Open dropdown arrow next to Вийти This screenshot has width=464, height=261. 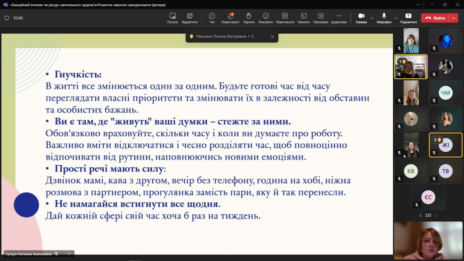pyautogui.click(x=453, y=18)
